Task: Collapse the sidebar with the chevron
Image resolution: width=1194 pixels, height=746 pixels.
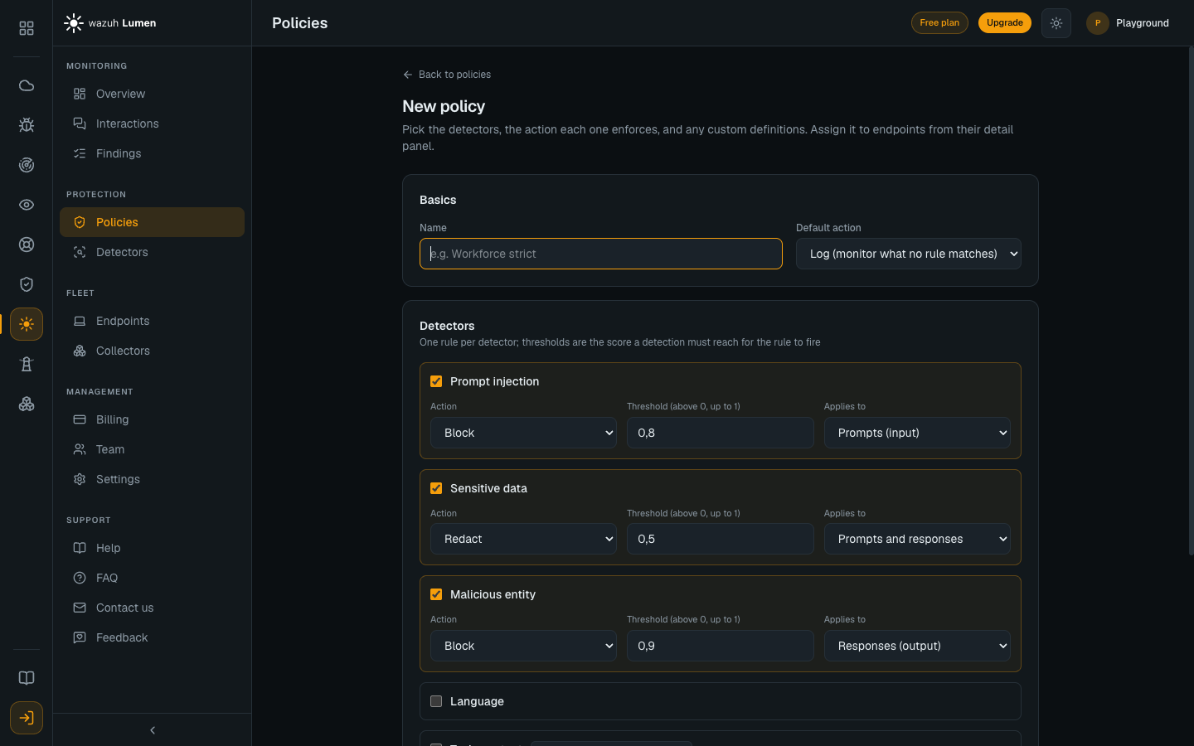Action: (x=153, y=730)
